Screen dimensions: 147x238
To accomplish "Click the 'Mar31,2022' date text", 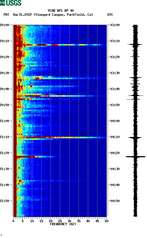I will click(22, 15).
